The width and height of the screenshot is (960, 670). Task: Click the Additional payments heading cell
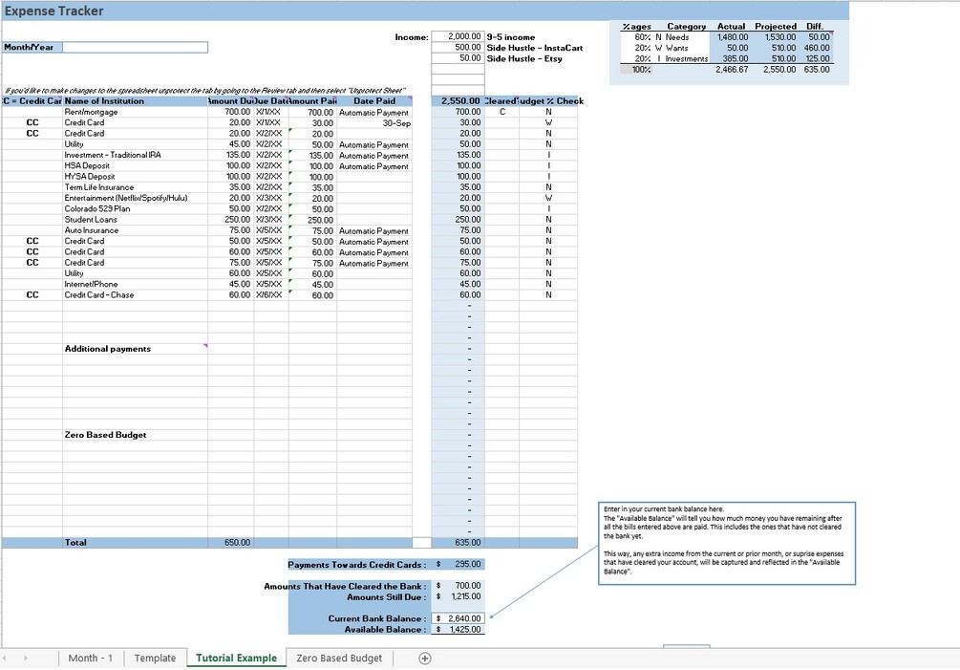point(135,349)
